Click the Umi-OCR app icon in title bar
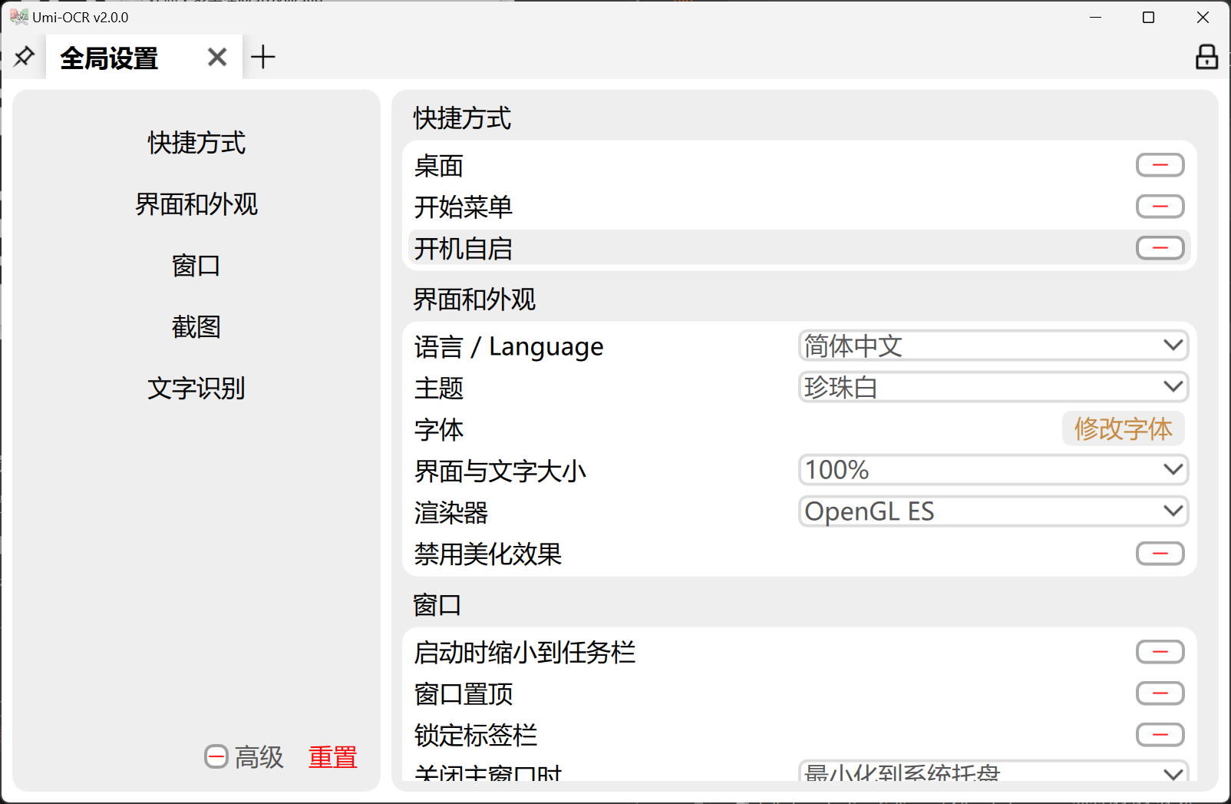Screen dimensions: 1231x804 coord(18,17)
